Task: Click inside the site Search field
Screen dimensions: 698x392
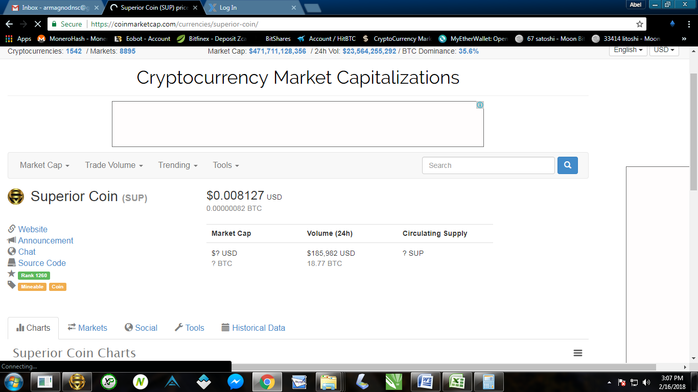Action: tap(488, 165)
